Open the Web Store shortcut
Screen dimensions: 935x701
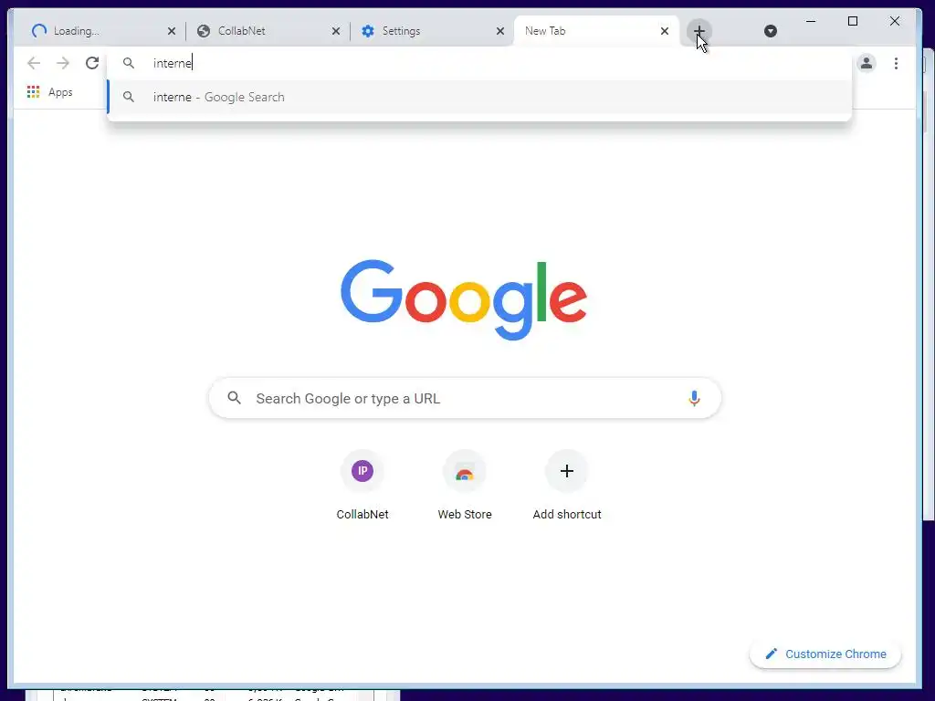pos(465,486)
